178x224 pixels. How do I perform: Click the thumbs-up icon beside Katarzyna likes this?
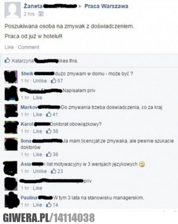click(x=7, y=60)
